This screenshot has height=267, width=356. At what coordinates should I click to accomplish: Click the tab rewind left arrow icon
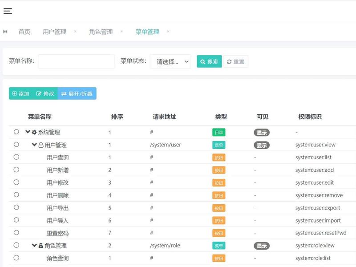pyautogui.click(x=5, y=32)
